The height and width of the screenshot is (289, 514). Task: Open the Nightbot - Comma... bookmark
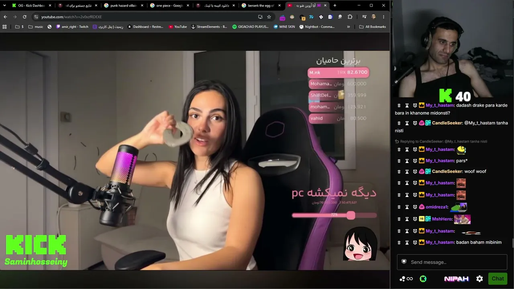[317, 27]
